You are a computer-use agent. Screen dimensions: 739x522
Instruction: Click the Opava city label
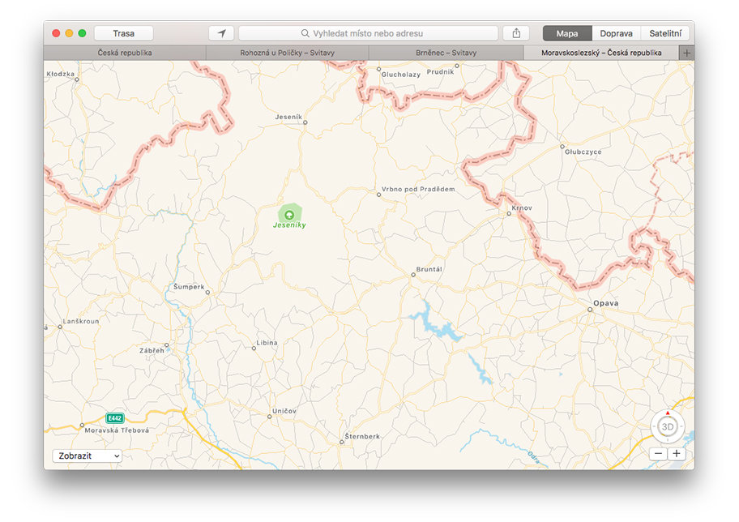pyautogui.click(x=605, y=303)
